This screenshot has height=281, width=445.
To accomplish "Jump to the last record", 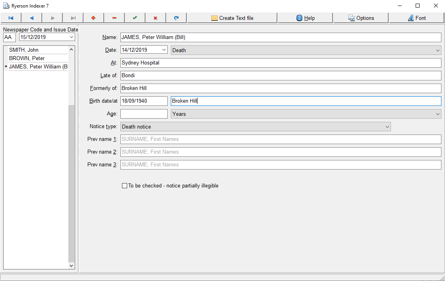I will [x=73, y=18].
